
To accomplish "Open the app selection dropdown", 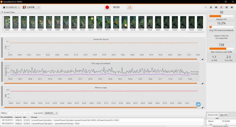I will (31, 7).
